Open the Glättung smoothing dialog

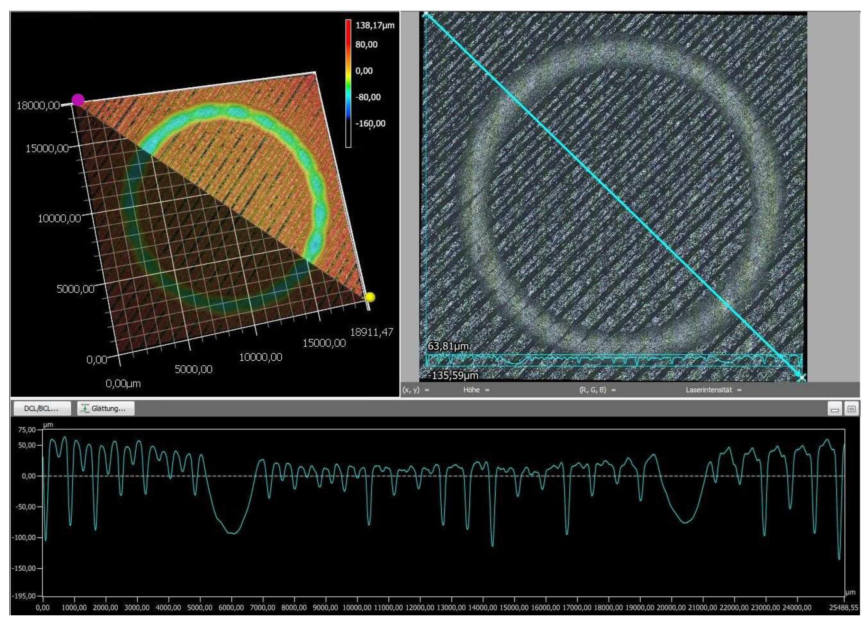106,408
